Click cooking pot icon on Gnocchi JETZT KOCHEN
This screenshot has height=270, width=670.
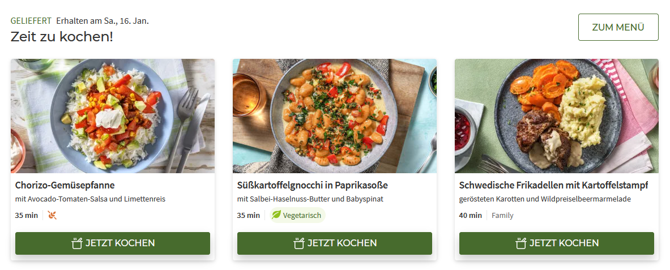tap(298, 243)
